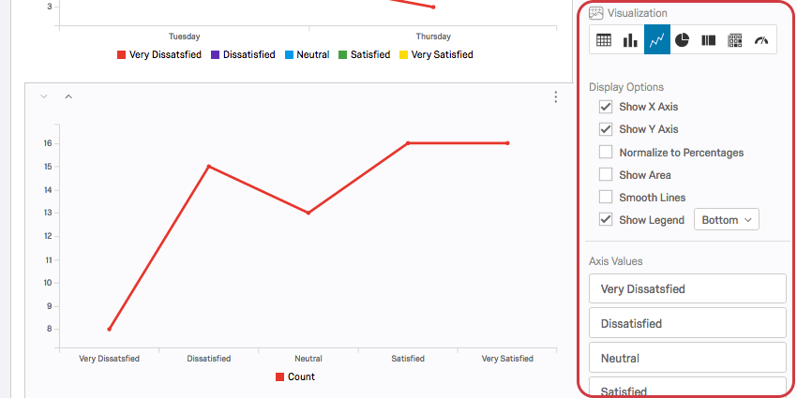Viewport: 797px width, 398px height.
Task: Click the red Count legend swatch
Action: pyautogui.click(x=279, y=377)
